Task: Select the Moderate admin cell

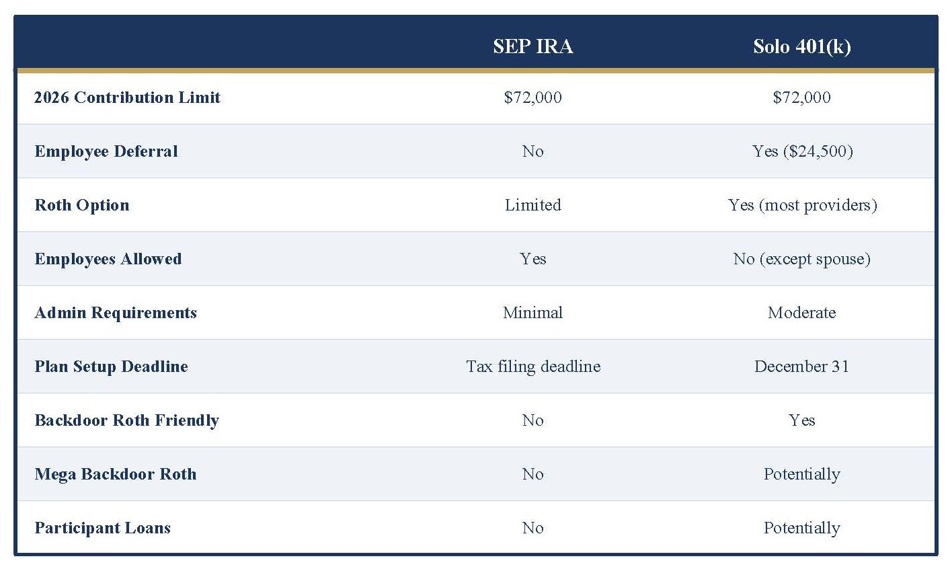Action: click(801, 313)
